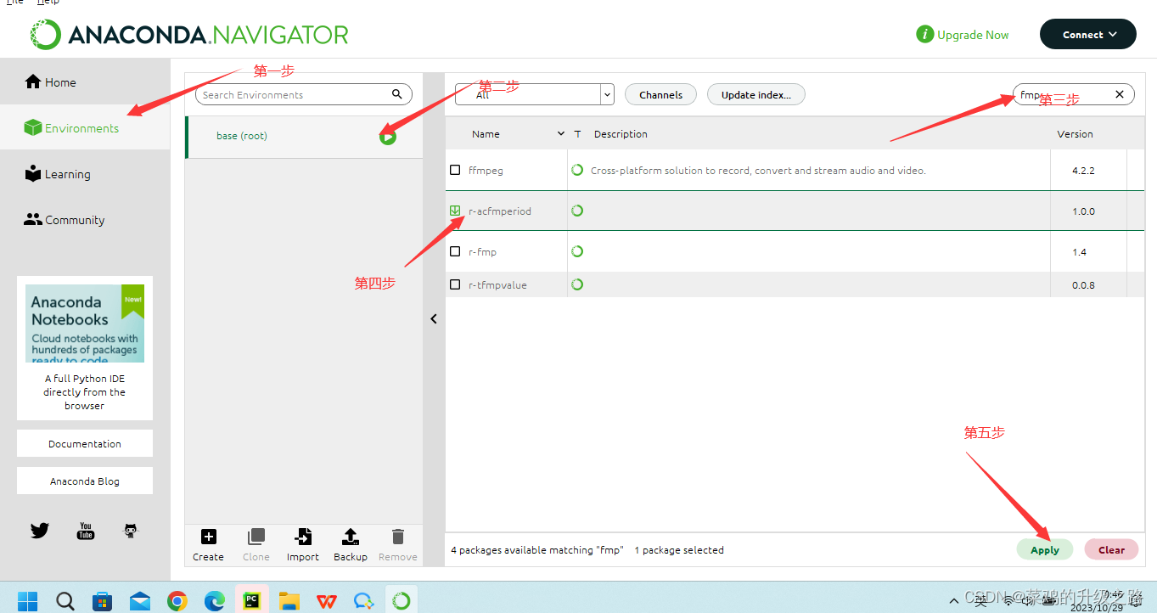Viewport: 1157px width, 613px height.
Task: Open the Twitter icon link
Action: point(40,531)
